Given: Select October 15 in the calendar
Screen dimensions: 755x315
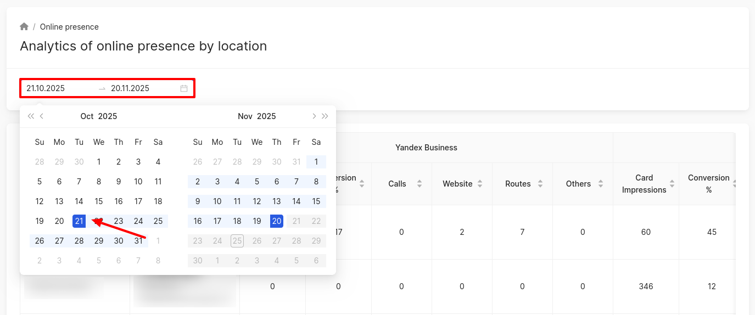Looking at the screenshot, I should coord(99,201).
